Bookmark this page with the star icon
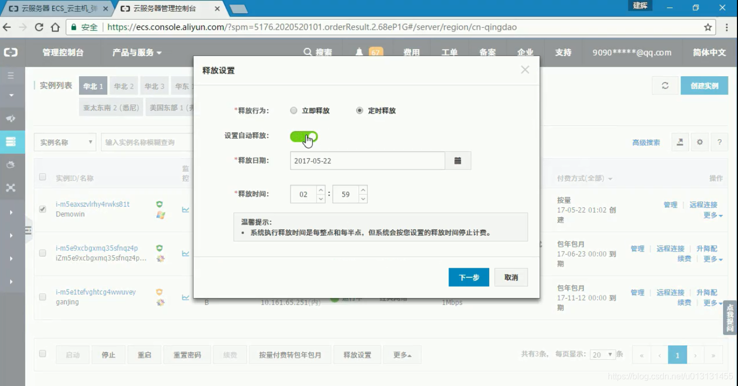 (708, 27)
